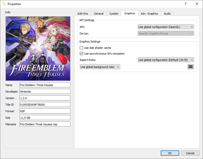The height and width of the screenshot is (159, 203).
Task: Click the Graphics Settings group label
Action: pyautogui.click(x=90, y=42)
